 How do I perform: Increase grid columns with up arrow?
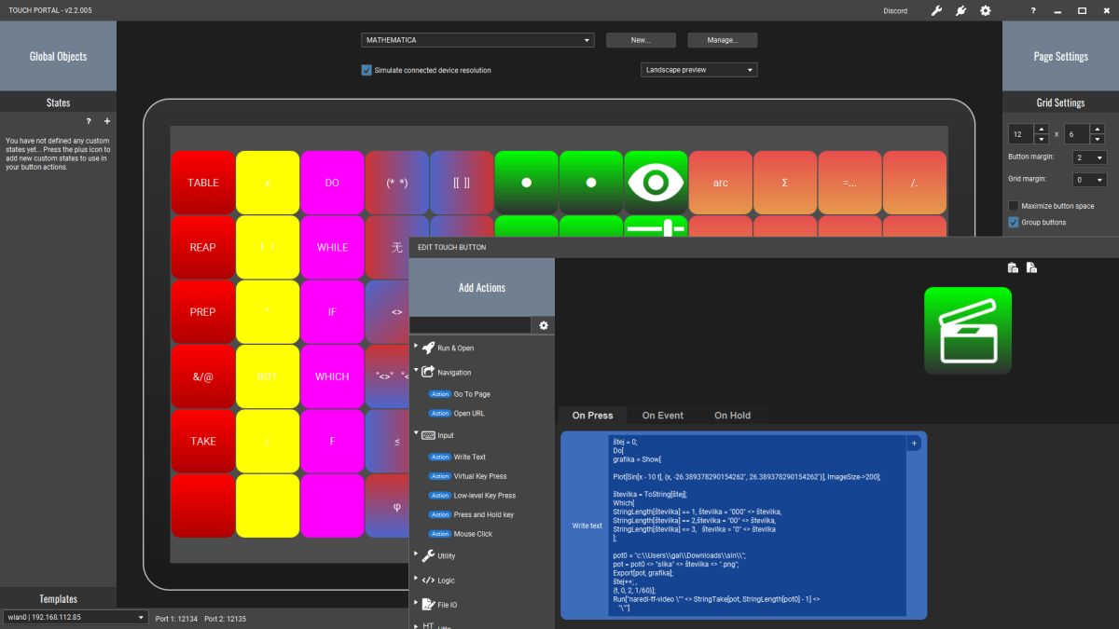(x=1042, y=130)
